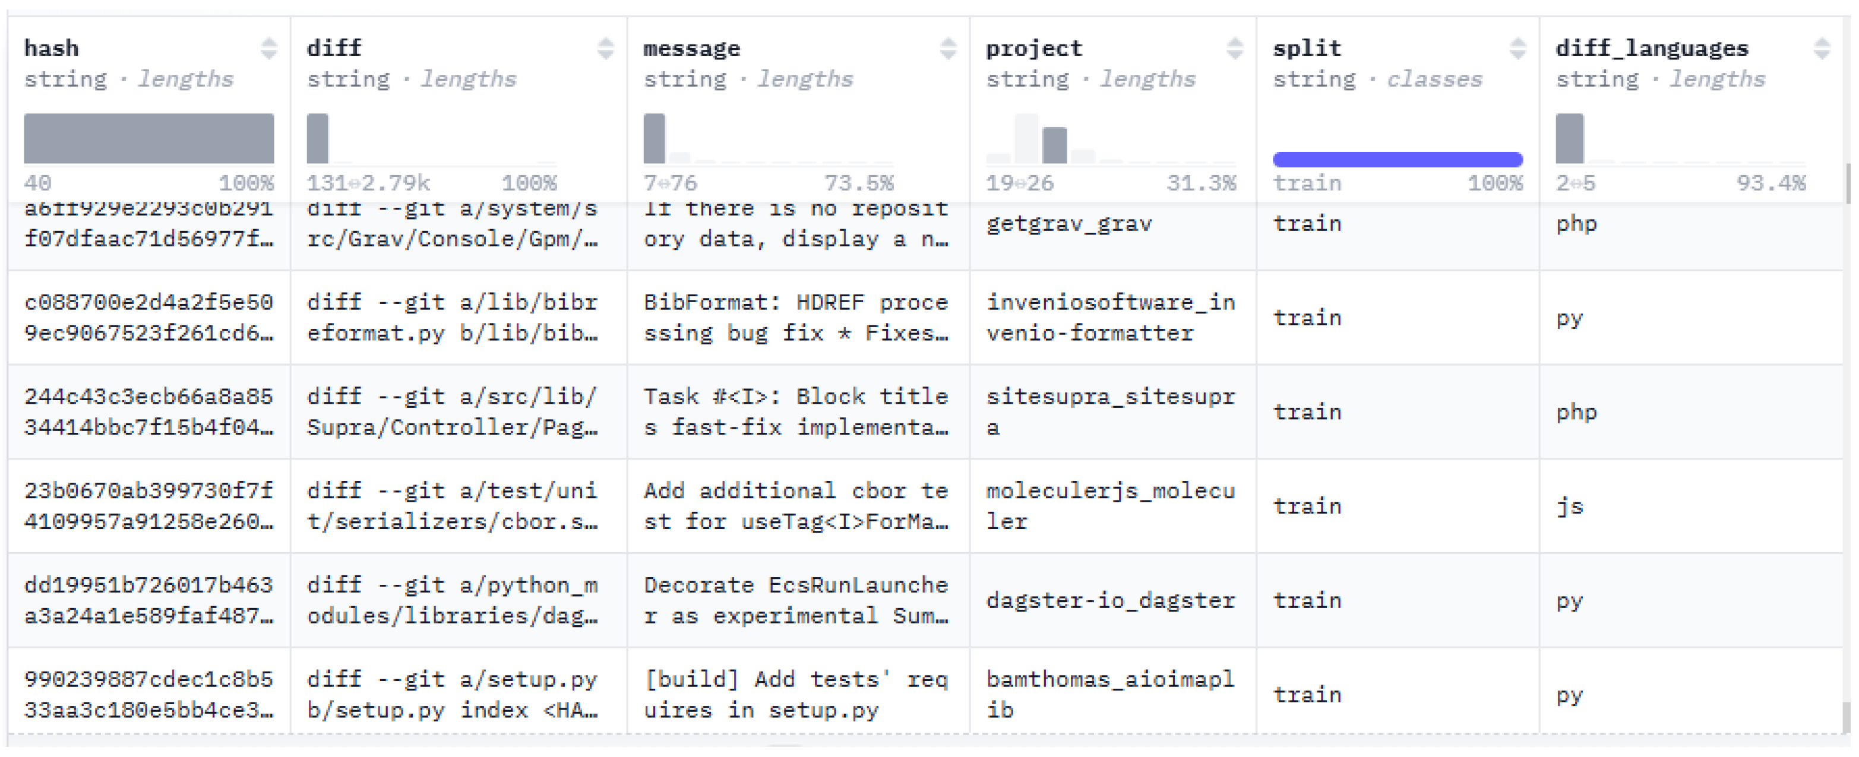Select the dagster-io_dagster project cell
1859x757 pixels.
1110,600
